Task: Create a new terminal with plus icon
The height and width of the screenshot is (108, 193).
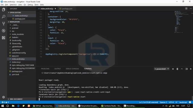Action: pos(173,69)
